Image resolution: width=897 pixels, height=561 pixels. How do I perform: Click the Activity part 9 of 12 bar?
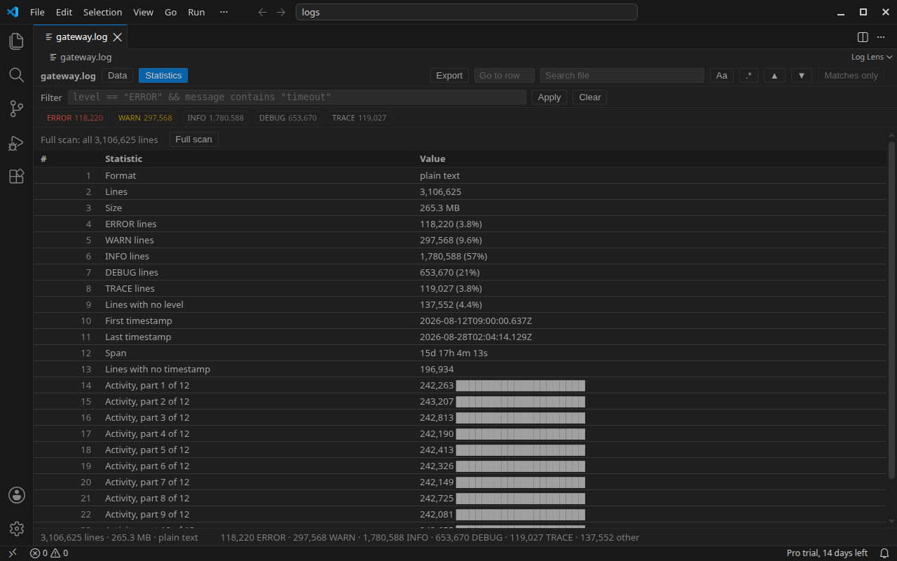coord(521,514)
